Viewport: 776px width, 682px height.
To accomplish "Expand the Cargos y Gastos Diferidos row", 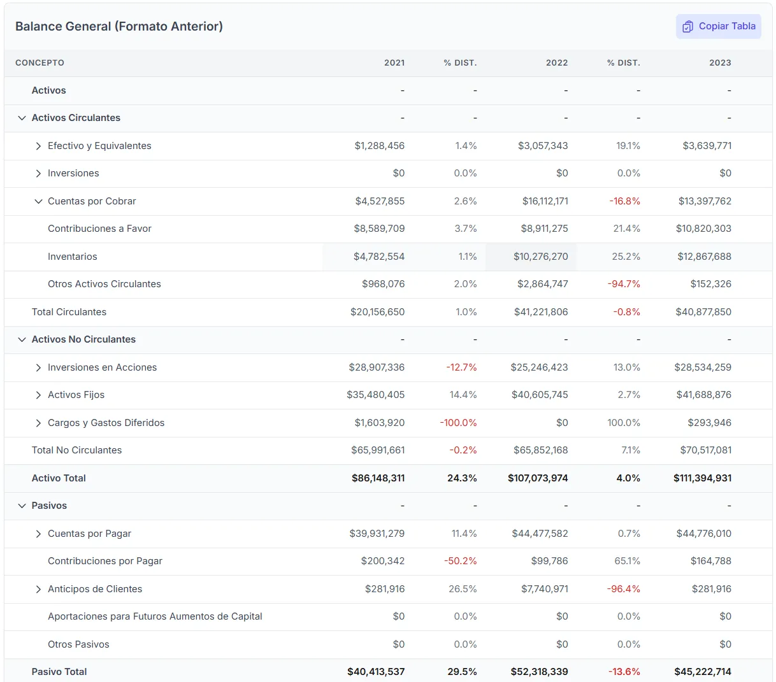I will [38, 423].
